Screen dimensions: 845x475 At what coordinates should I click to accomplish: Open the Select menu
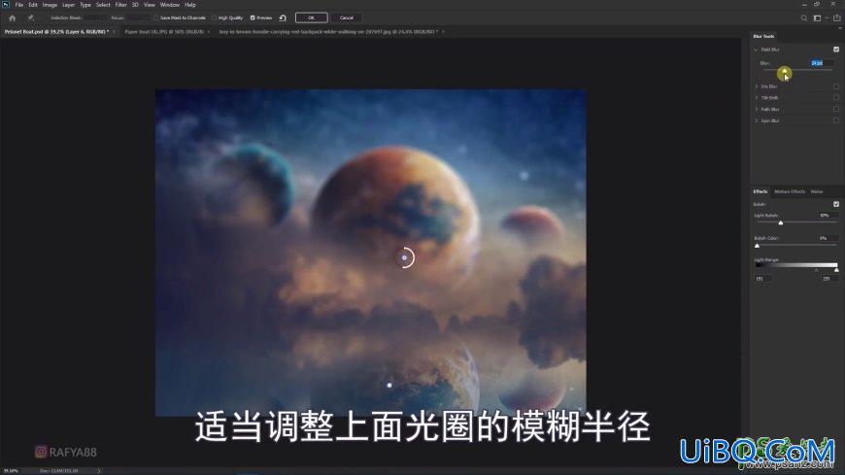click(103, 5)
